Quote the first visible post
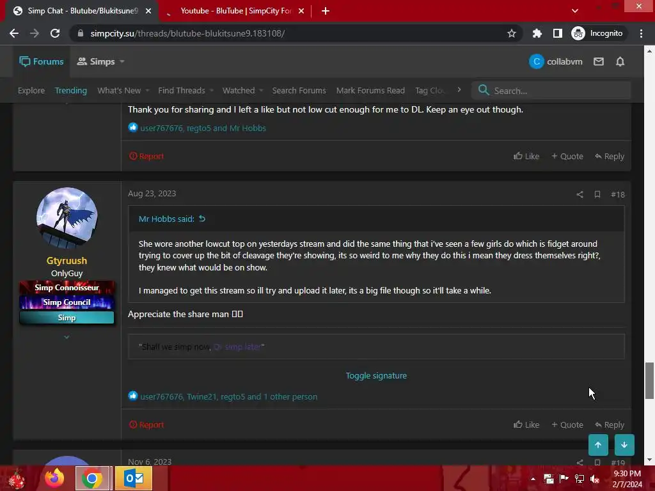655x491 pixels. tap(567, 156)
